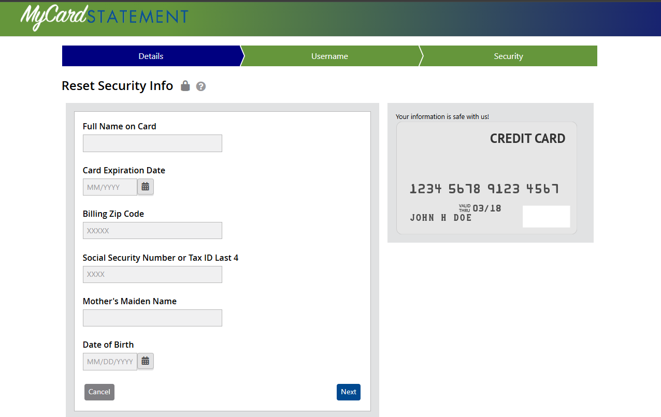661x417 pixels.
Task: Click the Cancel button
Action: [x=99, y=392]
